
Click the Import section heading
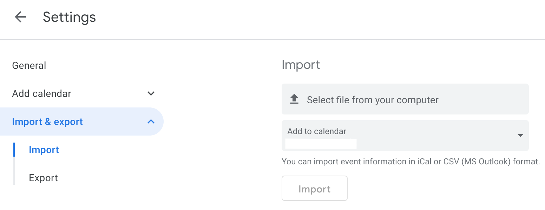click(301, 65)
